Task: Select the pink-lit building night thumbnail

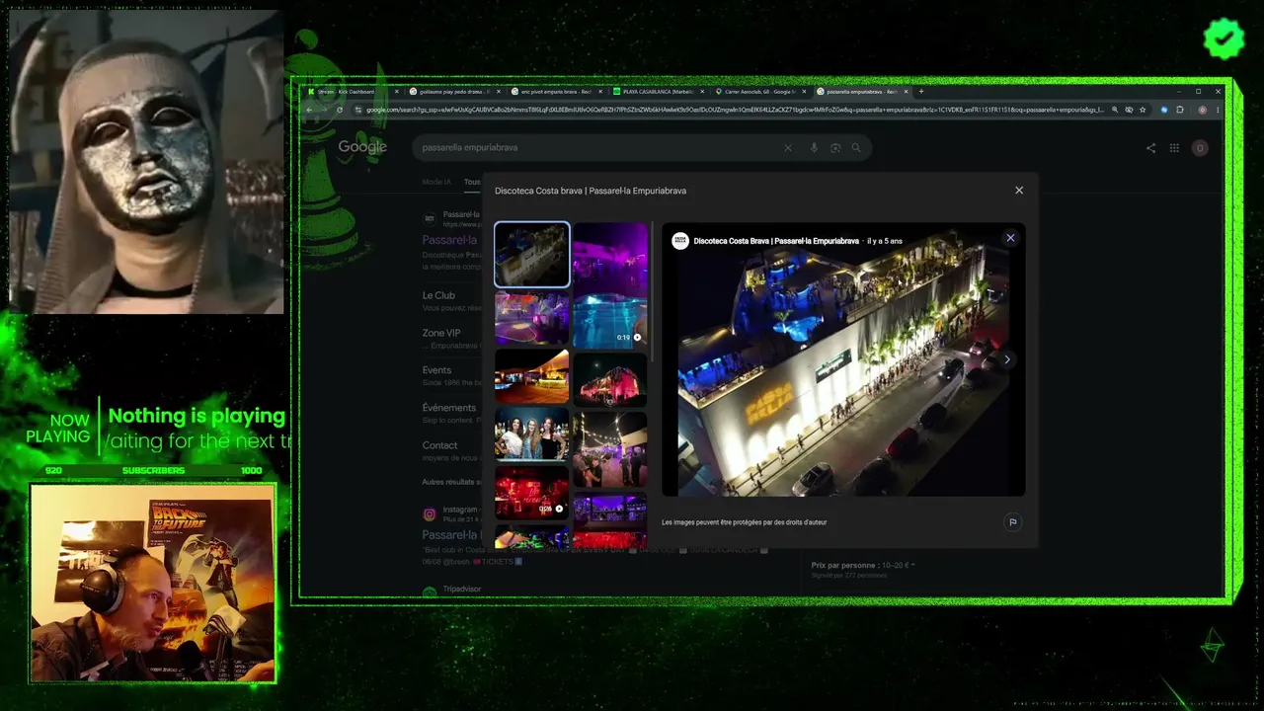Action: pos(610,380)
